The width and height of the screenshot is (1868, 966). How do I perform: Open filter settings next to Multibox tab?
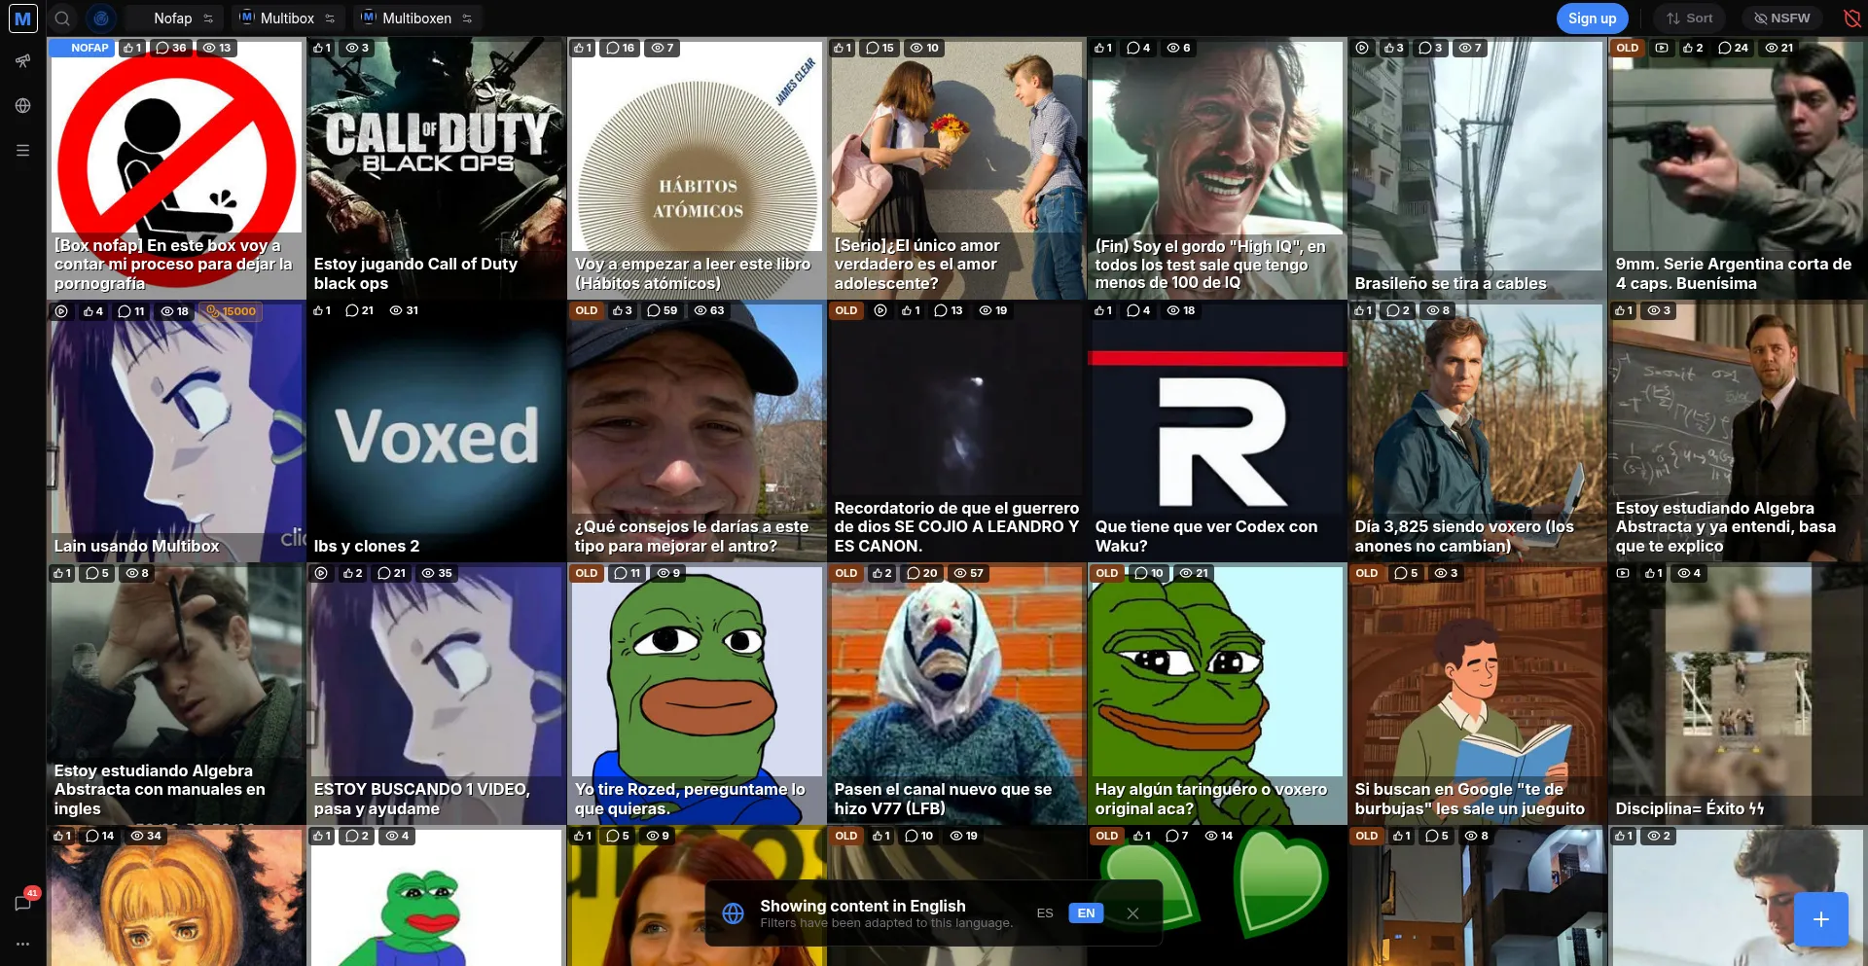coord(330,18)
